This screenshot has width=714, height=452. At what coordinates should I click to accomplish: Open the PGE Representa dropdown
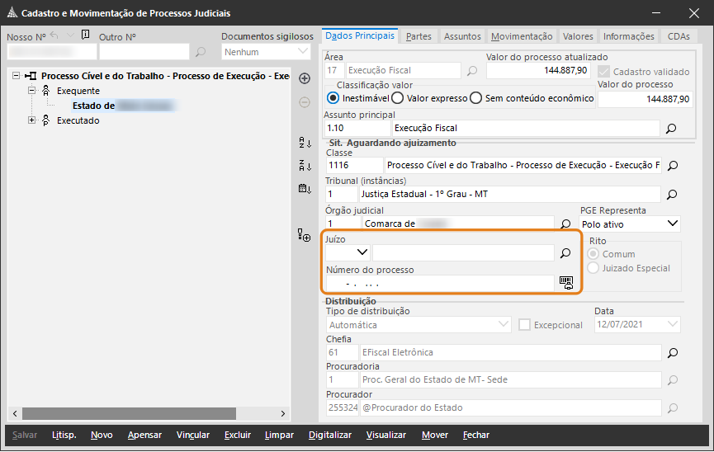[x=672, y=224]
